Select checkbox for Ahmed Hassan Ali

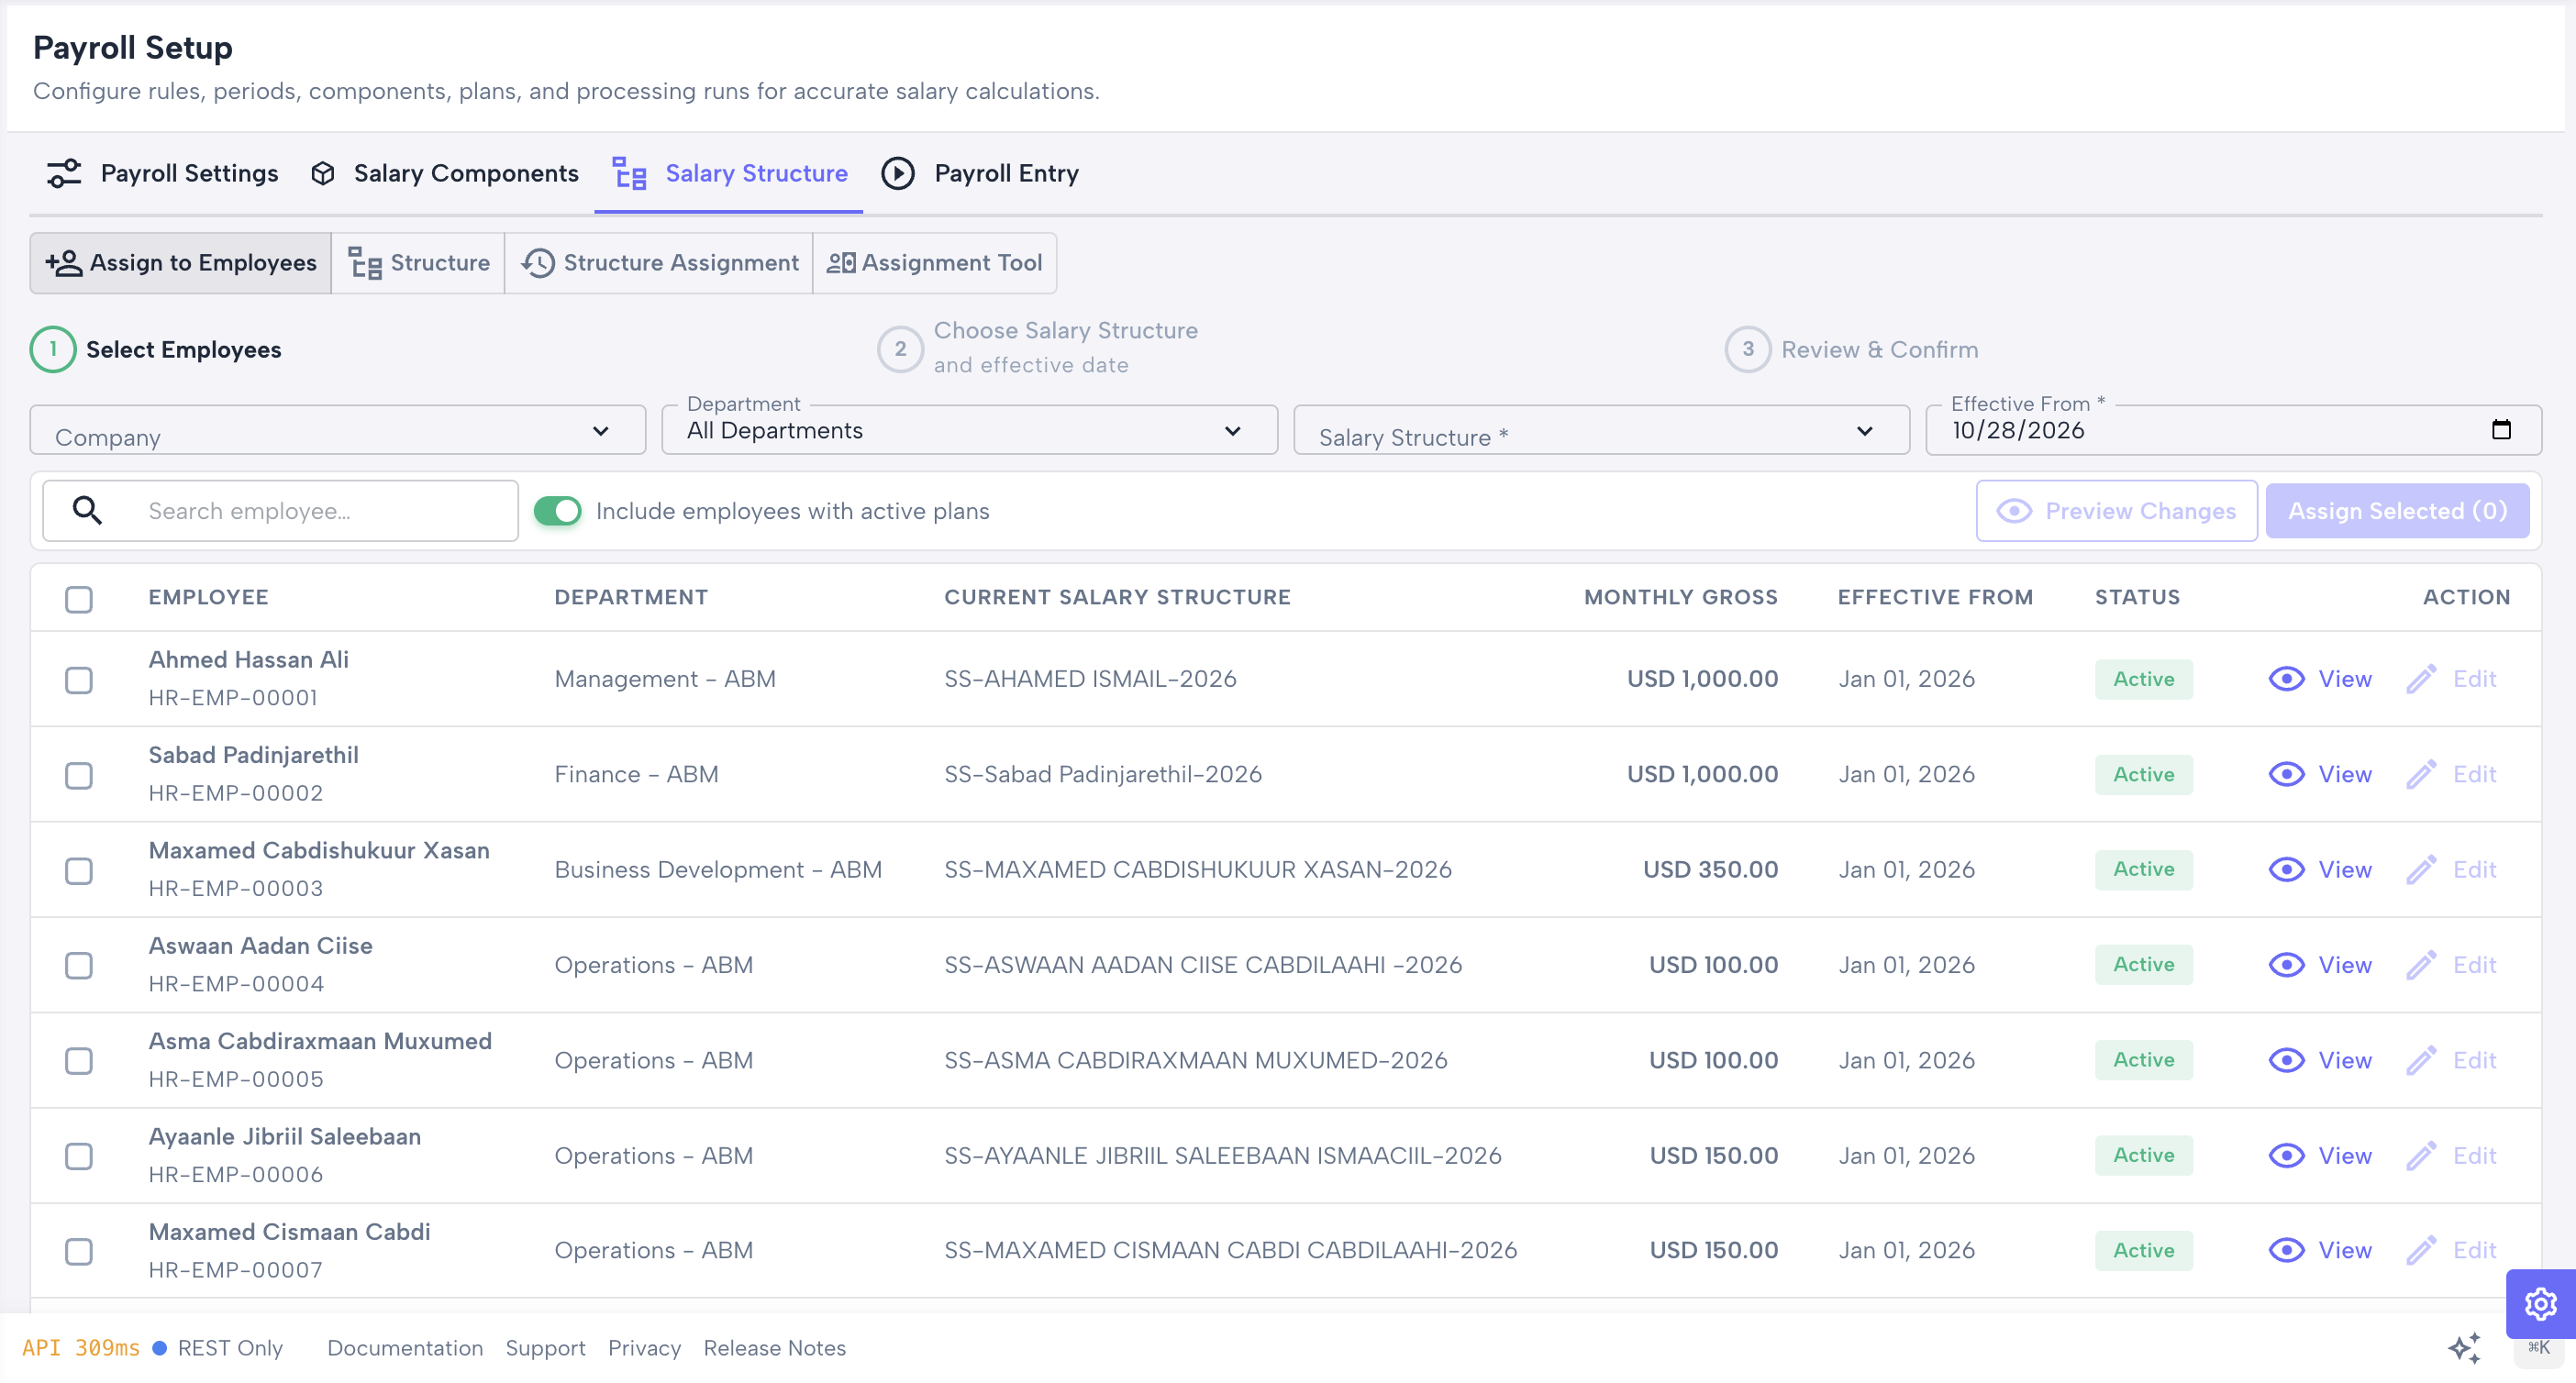[x=79, y=680]
